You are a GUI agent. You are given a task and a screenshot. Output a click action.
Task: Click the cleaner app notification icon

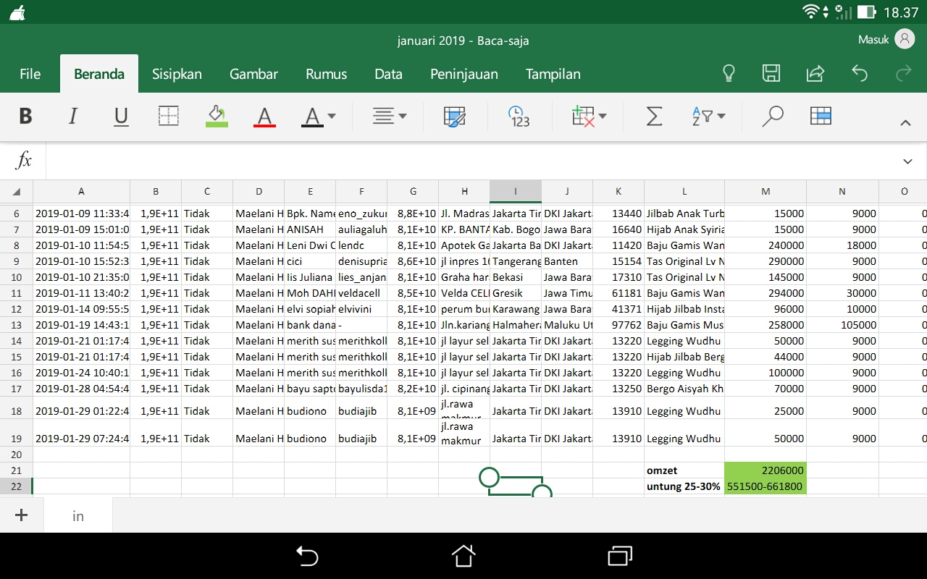tap(18, 12)
